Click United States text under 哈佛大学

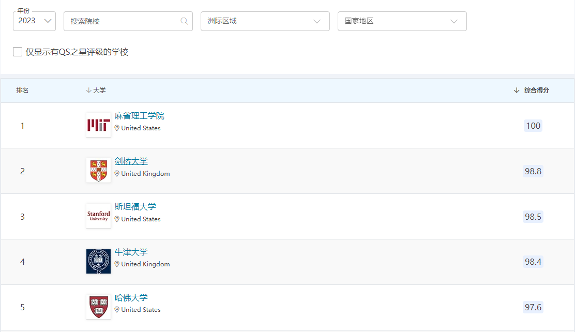(x=141, y=310)
